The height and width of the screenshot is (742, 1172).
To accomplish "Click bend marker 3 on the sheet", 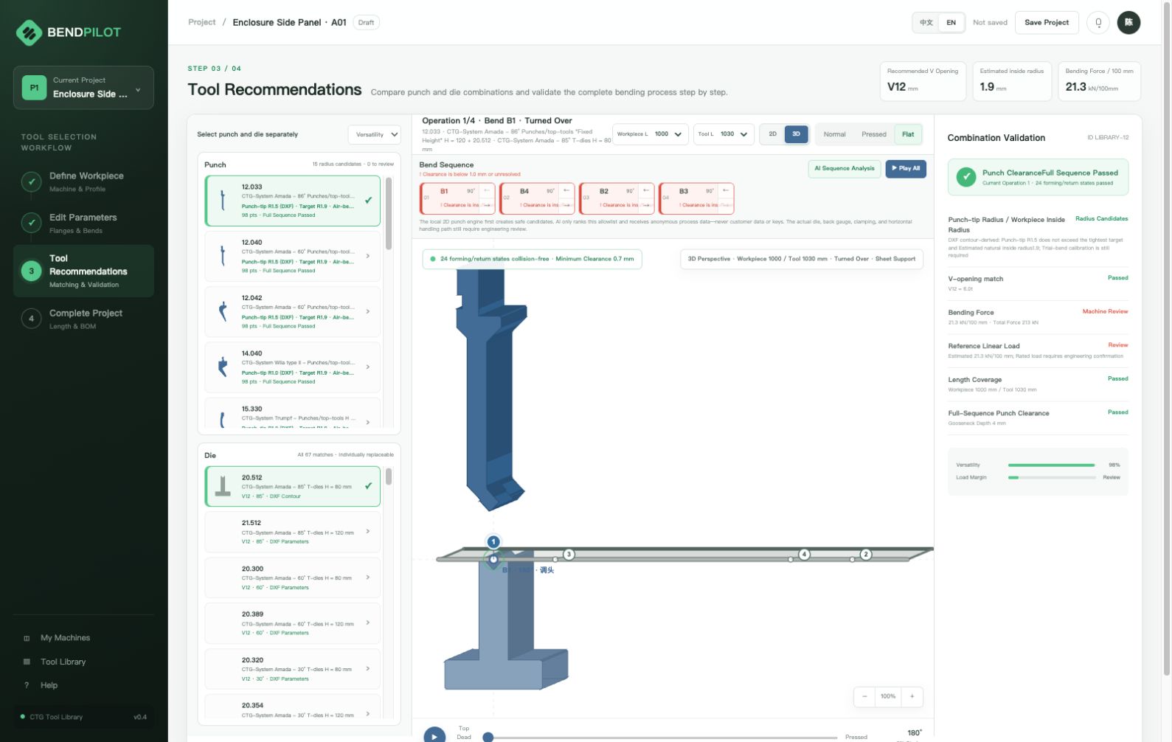I will [569, 555].
